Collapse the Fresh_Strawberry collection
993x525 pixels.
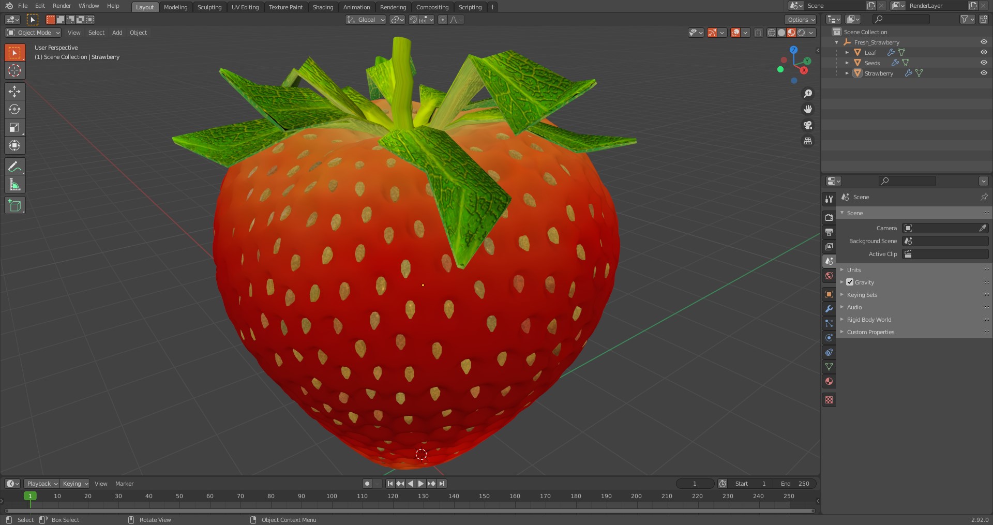pyautogui.click(x=836, y=42)
